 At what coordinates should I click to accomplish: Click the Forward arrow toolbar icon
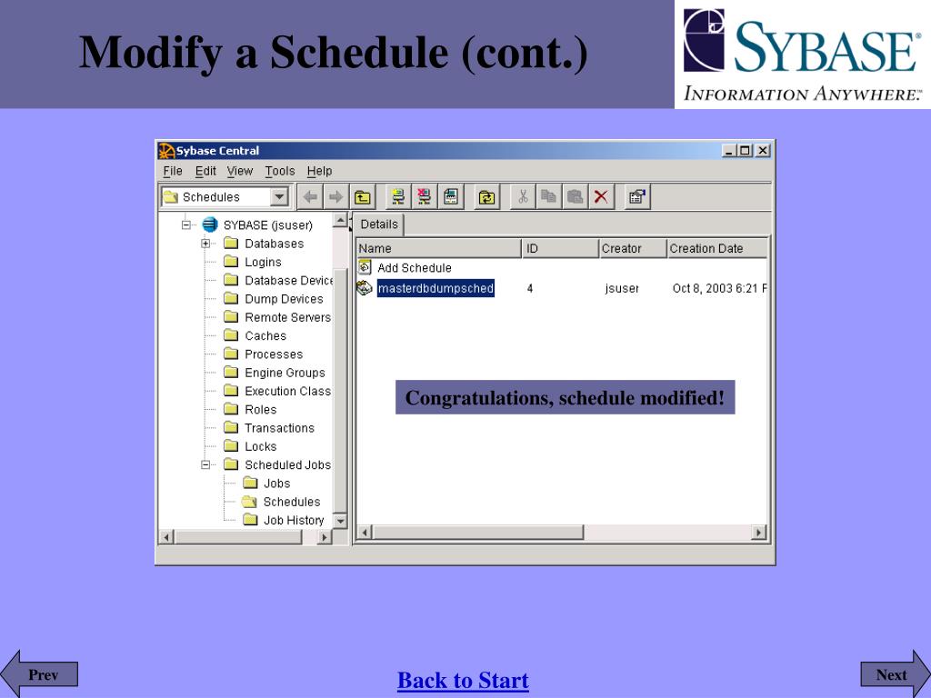point(336,197)
